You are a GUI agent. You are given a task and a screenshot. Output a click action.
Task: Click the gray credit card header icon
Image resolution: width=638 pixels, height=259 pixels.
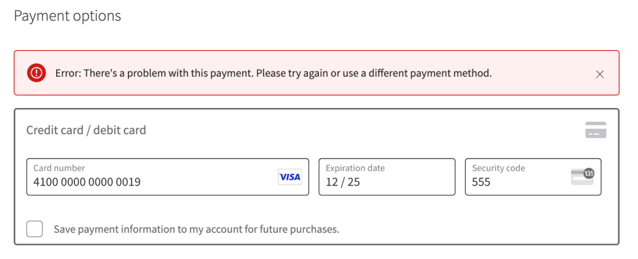tap(596, 130)
